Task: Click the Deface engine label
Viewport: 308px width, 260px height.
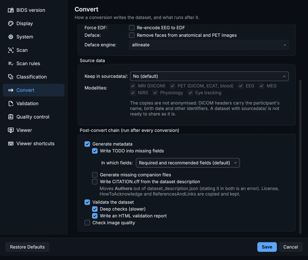Action: (x=100, y=45)
